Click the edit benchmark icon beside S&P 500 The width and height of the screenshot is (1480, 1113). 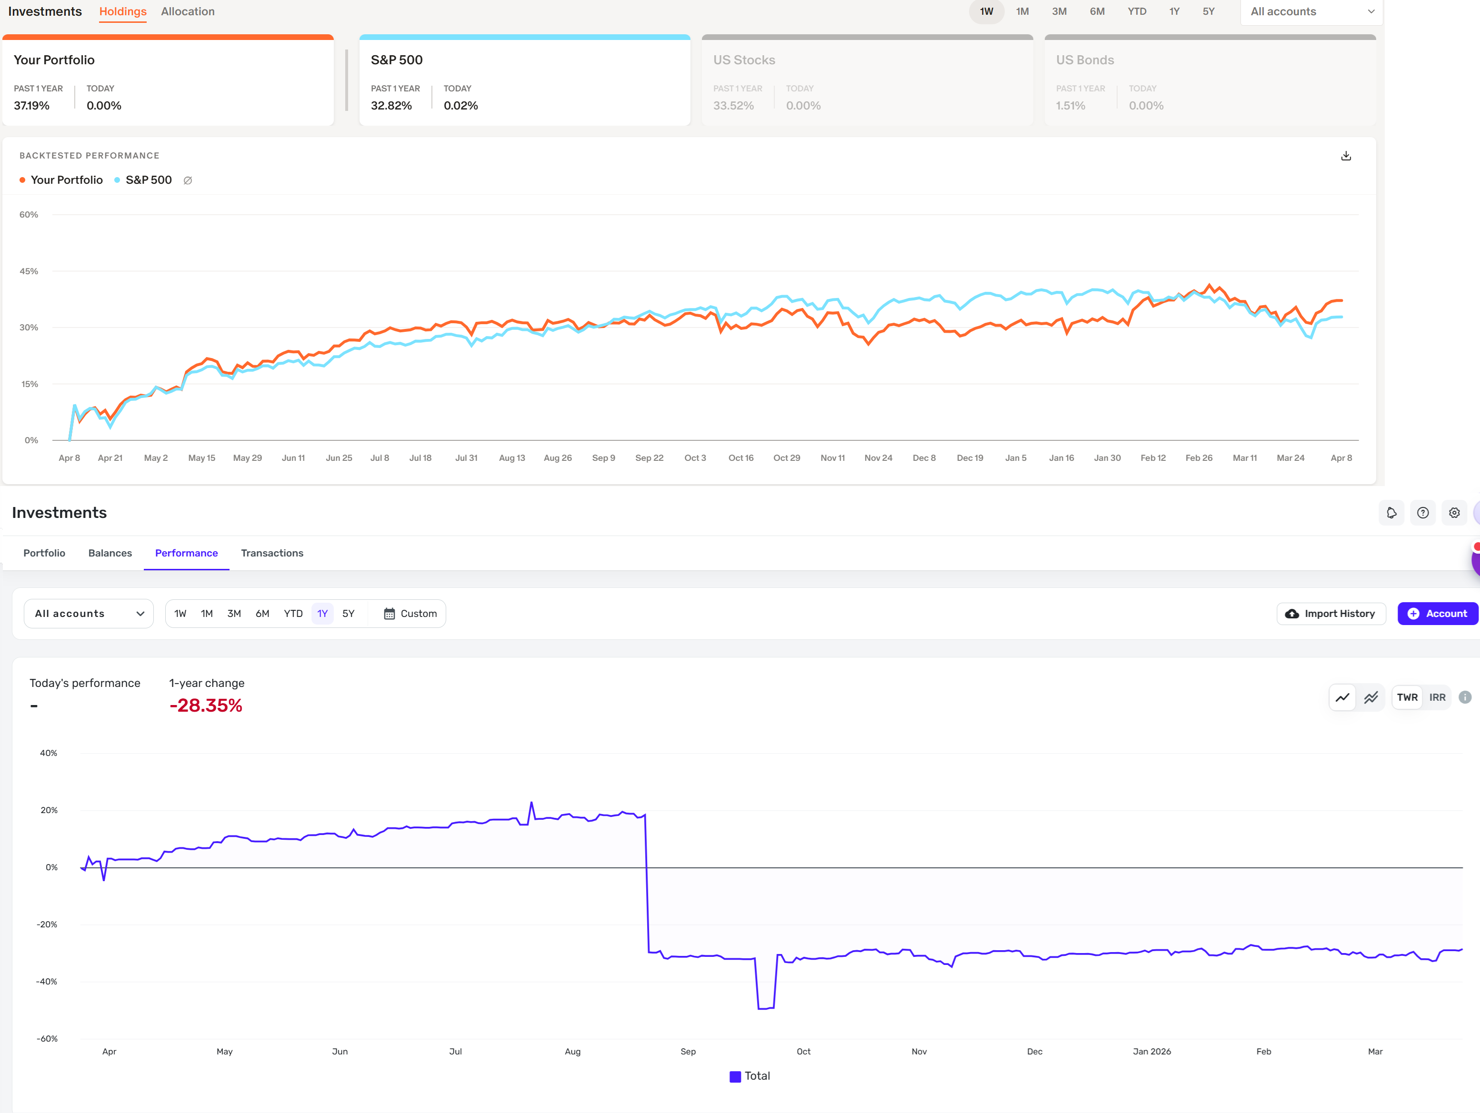[188, 180]
